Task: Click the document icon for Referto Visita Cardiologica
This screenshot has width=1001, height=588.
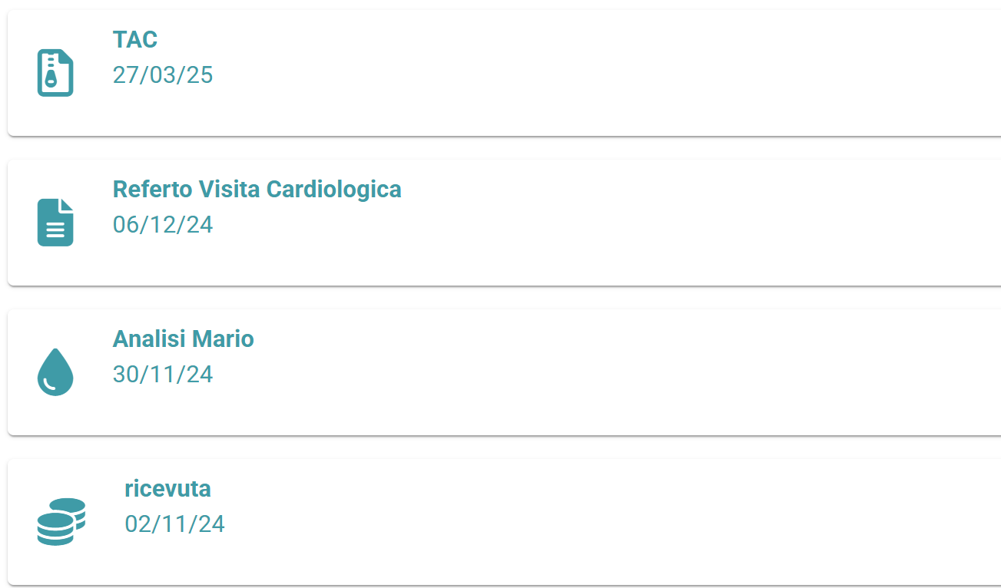Action: (x=55, y=223)
